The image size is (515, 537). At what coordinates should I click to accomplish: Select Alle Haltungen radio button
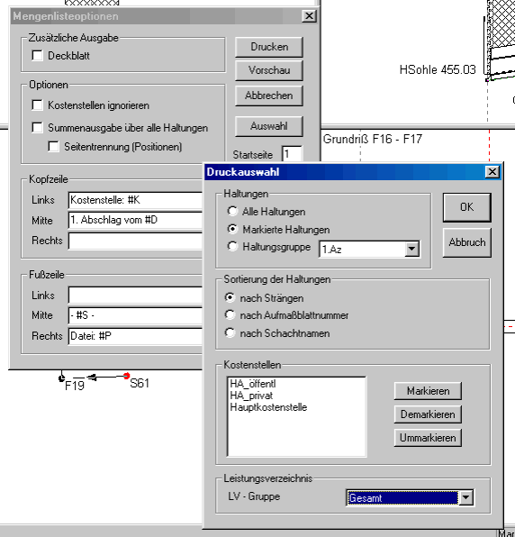[232, 212]
